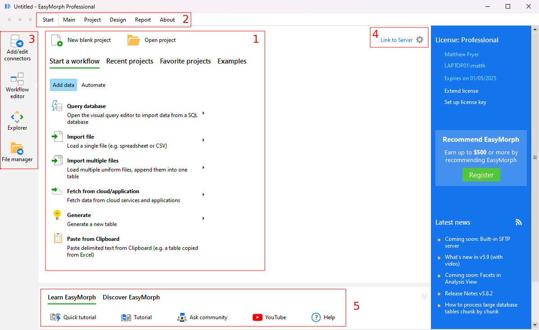Select the Learn EasyMorph tab

coord(72,297)
